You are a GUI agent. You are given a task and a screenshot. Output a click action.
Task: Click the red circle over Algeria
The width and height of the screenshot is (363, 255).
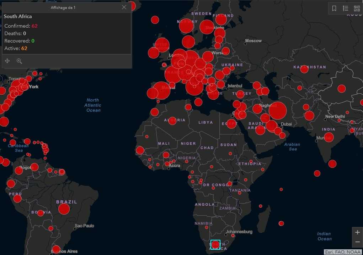pos(172,121)
